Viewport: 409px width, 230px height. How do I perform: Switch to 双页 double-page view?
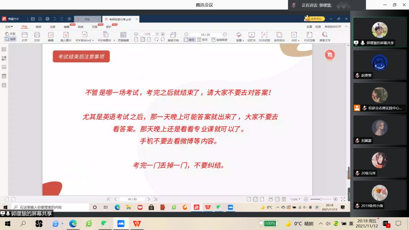(203, 40)
